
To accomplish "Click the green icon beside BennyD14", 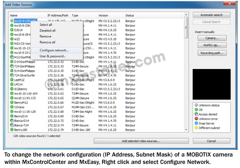I will (x=12, y=116).
